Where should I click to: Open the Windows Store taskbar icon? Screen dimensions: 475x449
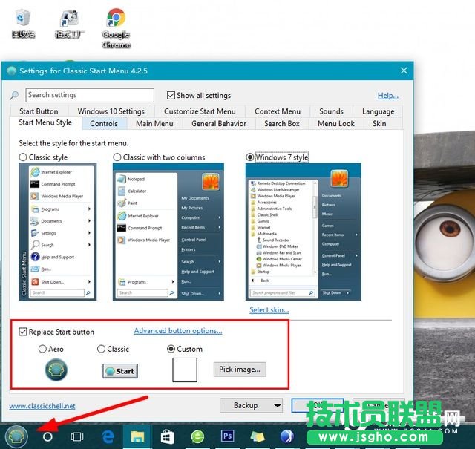point(167,437)
